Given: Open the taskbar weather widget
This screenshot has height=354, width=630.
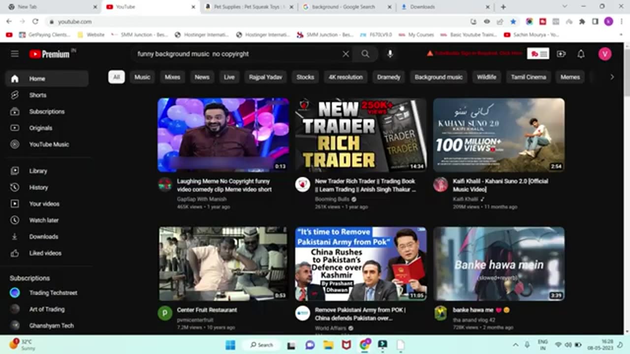Looking at the screenshot, I should [x=23, y=344].
